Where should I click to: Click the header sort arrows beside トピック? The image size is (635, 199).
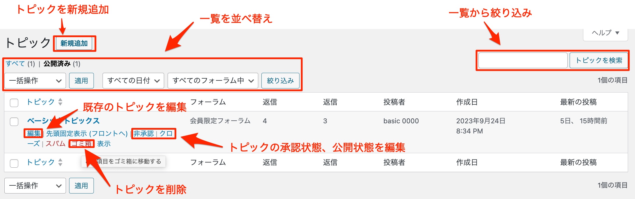60,102
